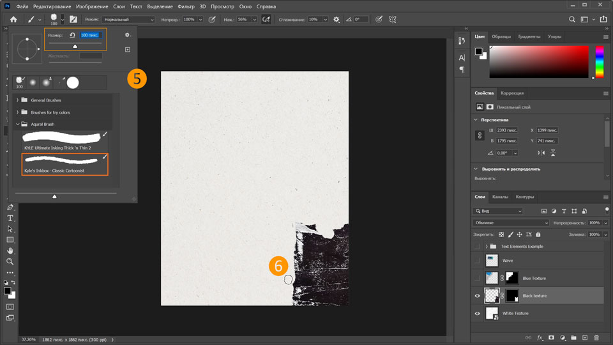Image resolution: width=613 pixels, height=345 pixels.
Task: Show the Wave layer
Action: click(477, 261)
